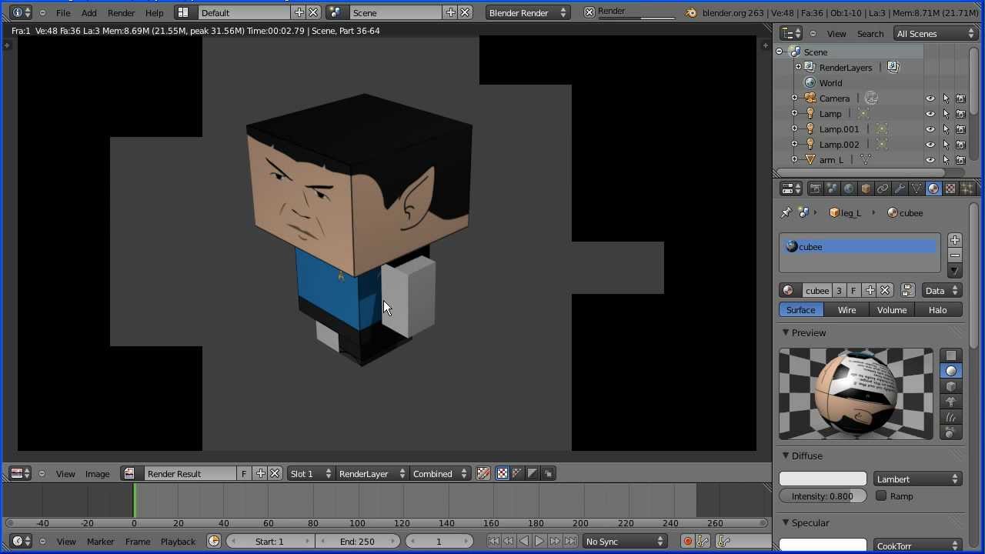The height and width of the screenshot is (554, 985).
Task: Unlink the cubee material X button
Action: 886,291
